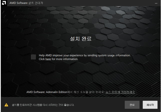Click the AMD logo icon in title bar
This screenshot has height=112, width=161.
tap(4, 3)
